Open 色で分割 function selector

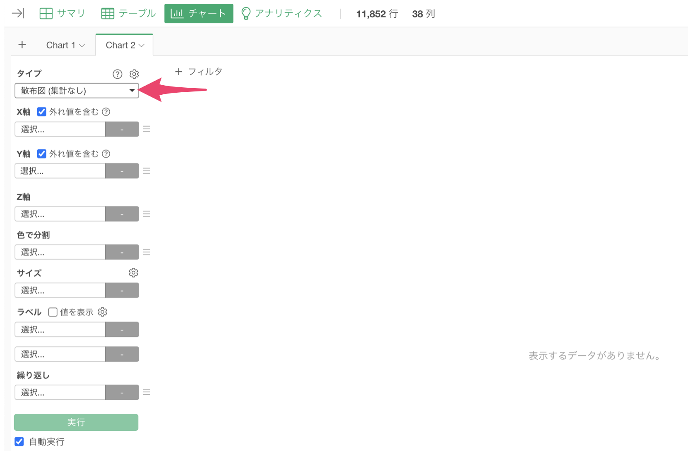pos(122,252)
